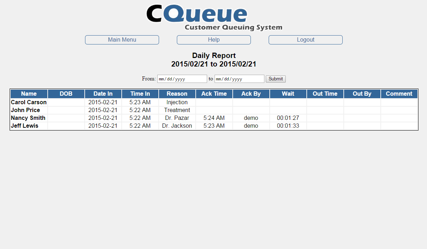Submit the report date range

click(x=276, y=79)
